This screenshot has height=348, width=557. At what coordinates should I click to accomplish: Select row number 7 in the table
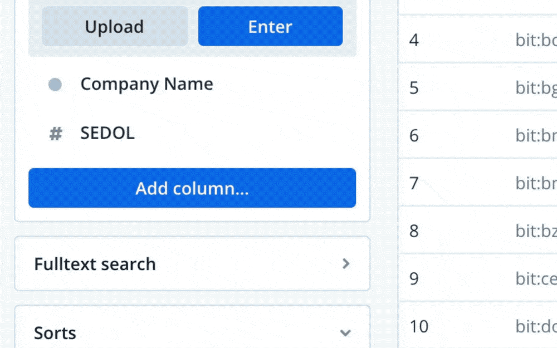(414, 183)
